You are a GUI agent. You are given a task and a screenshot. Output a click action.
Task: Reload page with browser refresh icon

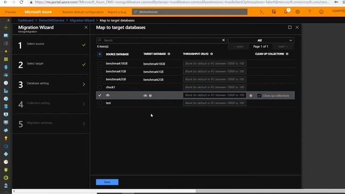coord(22,2)
